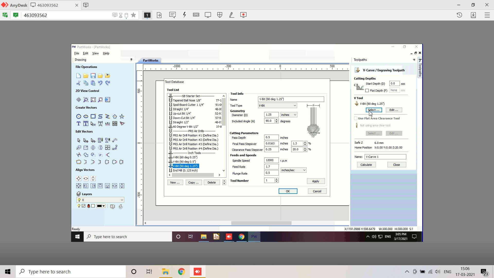Select End Mill (0.125 inch) tool

click(185, 170)
